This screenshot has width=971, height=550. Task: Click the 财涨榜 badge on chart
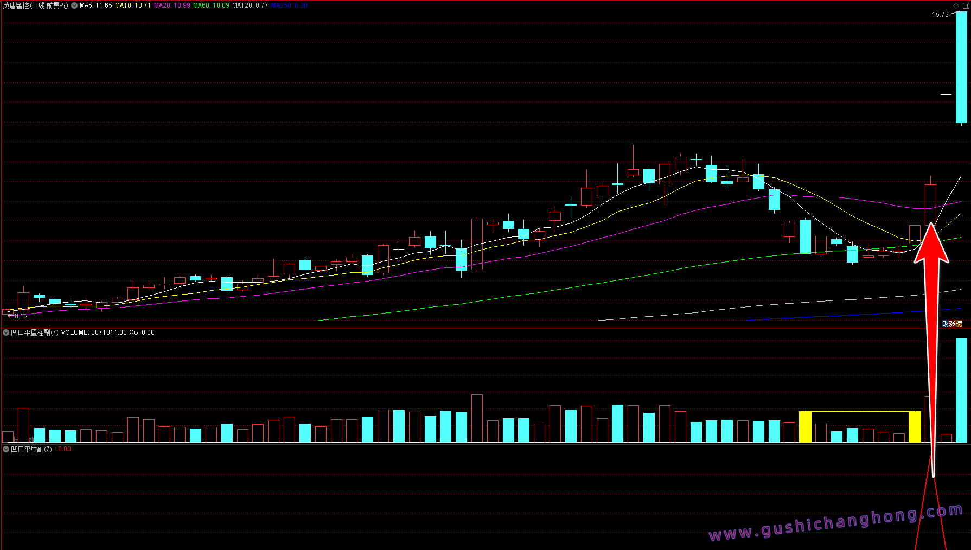tap(952, 324)
